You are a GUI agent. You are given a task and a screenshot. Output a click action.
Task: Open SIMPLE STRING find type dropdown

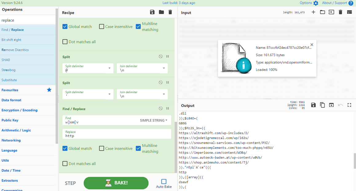click(x=153, y=120)
